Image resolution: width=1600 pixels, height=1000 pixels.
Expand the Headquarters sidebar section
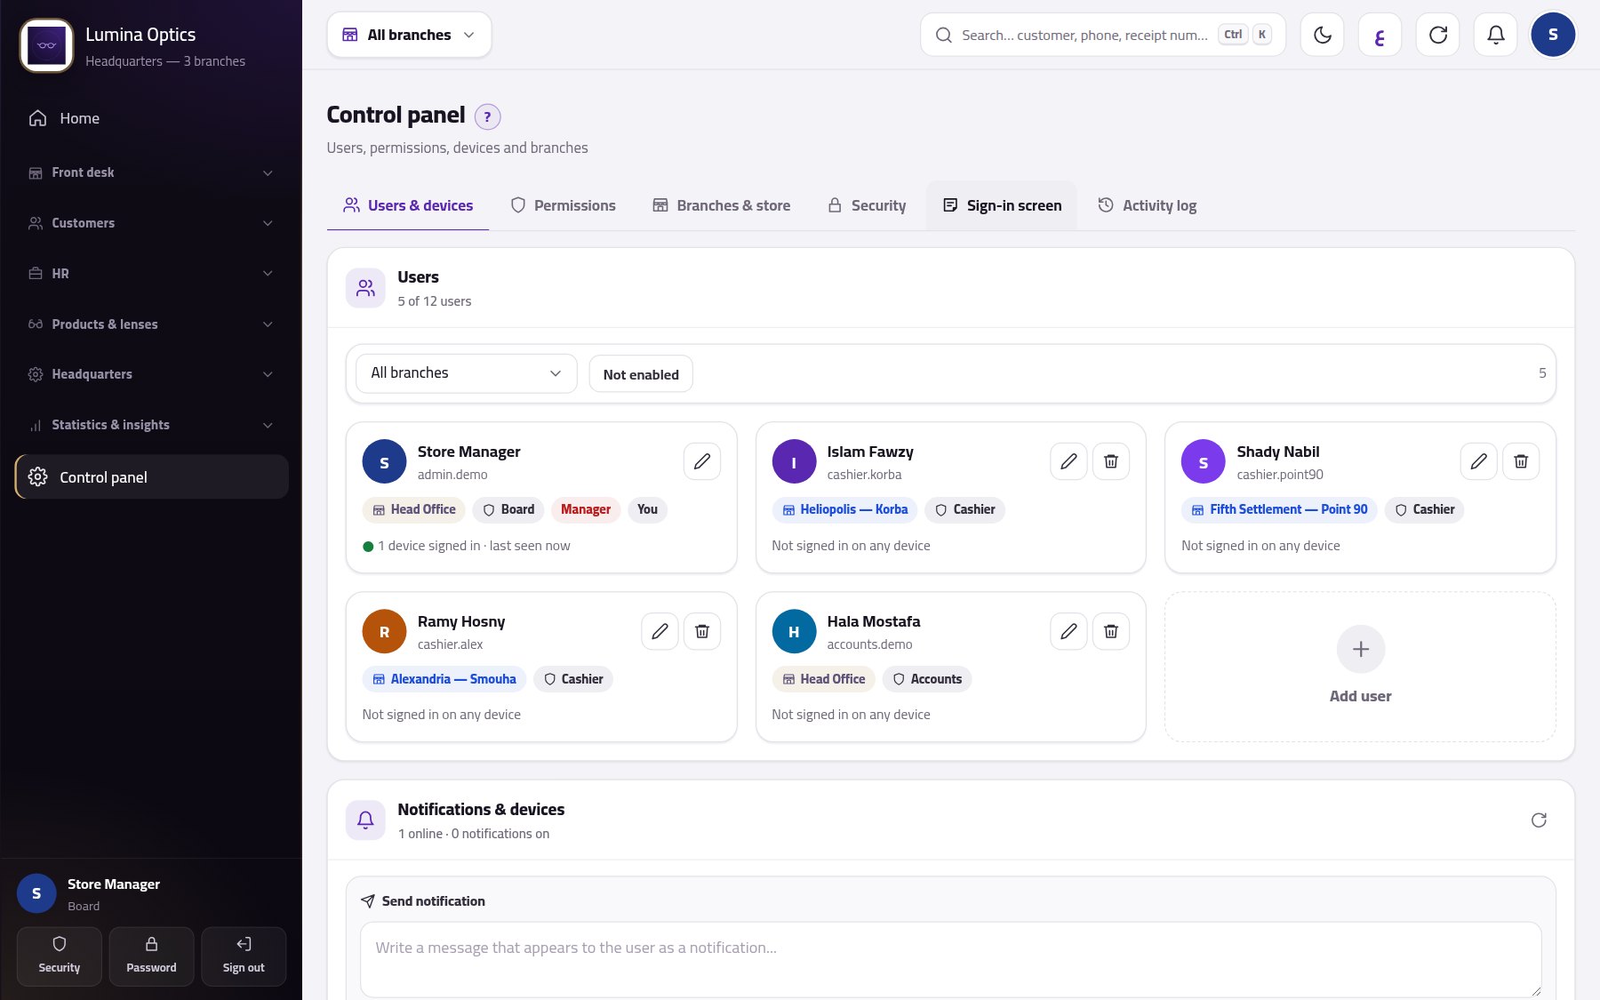tap(151, 374)
